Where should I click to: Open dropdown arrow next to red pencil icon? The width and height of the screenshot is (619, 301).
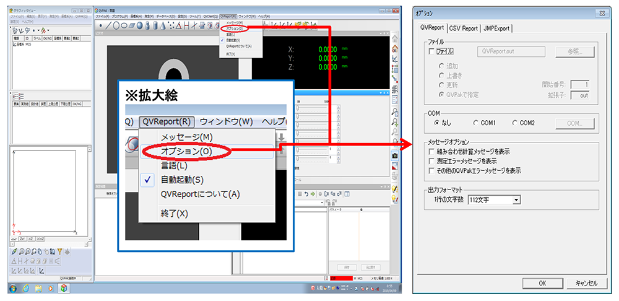pos(48,30)
